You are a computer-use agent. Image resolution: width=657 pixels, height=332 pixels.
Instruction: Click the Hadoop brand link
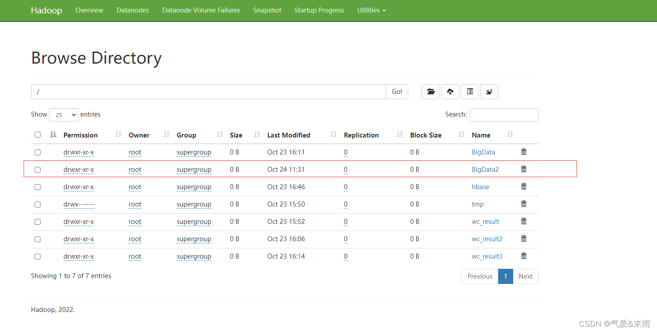[46, 10]
